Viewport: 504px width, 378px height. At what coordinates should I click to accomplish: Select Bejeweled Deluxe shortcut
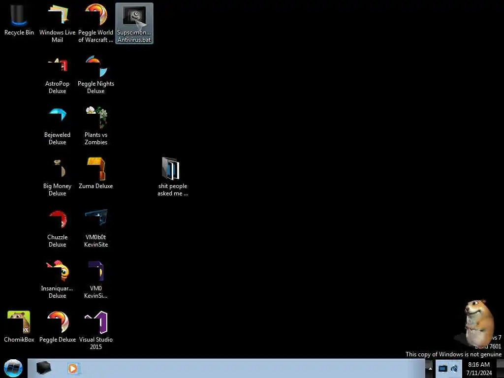click(x=57, y=126)
